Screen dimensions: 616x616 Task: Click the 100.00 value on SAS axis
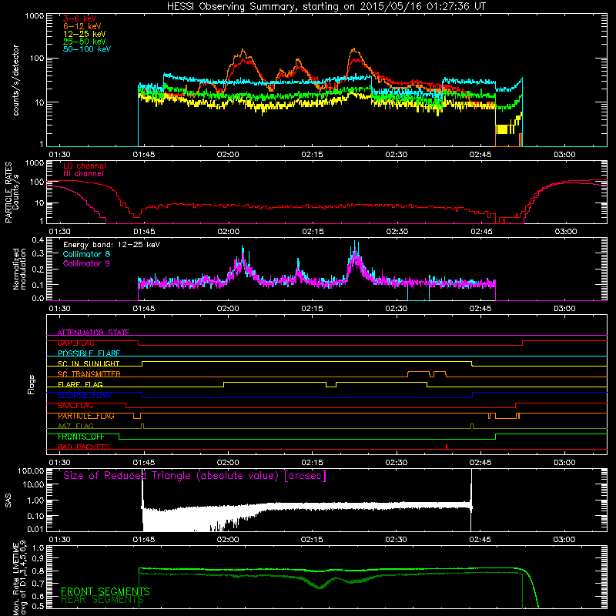point(31,471)
